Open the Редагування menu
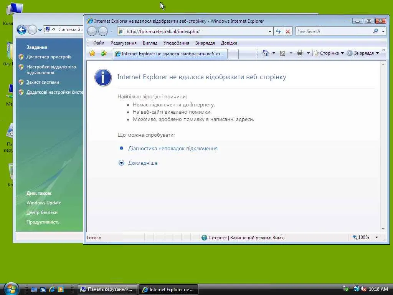The width and height of the screenshot is (393, 295). [123, 43]
